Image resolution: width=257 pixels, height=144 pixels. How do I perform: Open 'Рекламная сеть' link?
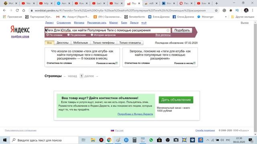[x=97, y=23]
